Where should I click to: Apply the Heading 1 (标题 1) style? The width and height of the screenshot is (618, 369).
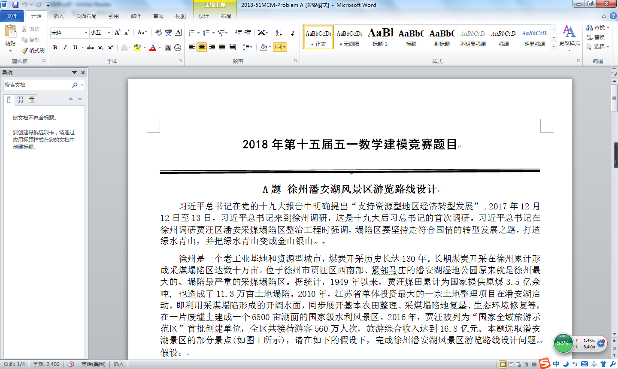click(380, 38)
